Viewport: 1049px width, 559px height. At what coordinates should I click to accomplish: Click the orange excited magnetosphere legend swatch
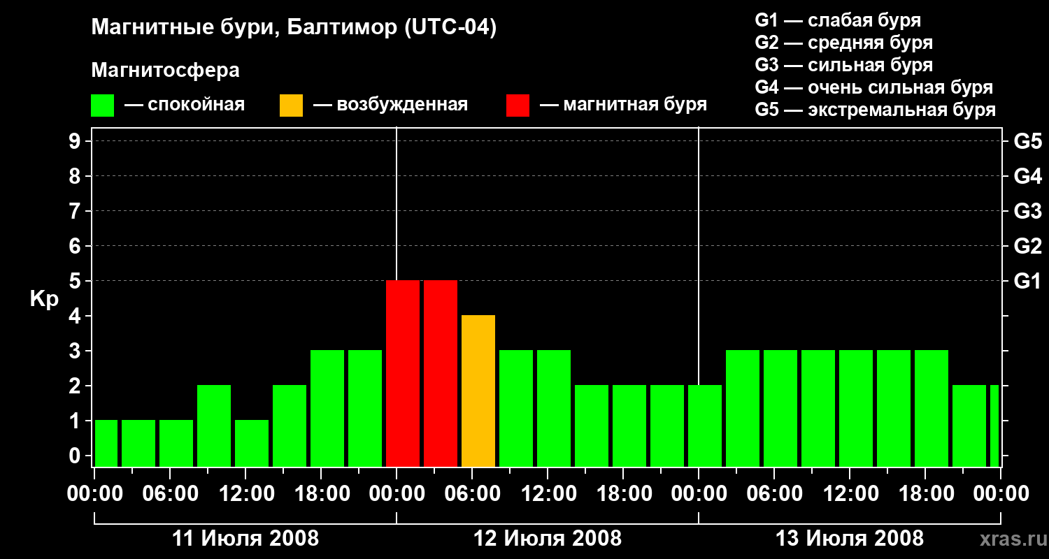pyautogui.click(x=291, y=106)
